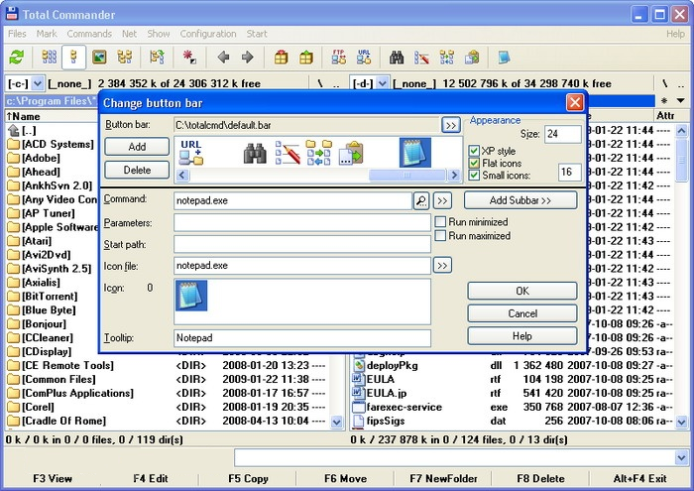Click the Add Subbar >> button
The width and height of the screenshot is (694, 491).
[x=520, y=200]
